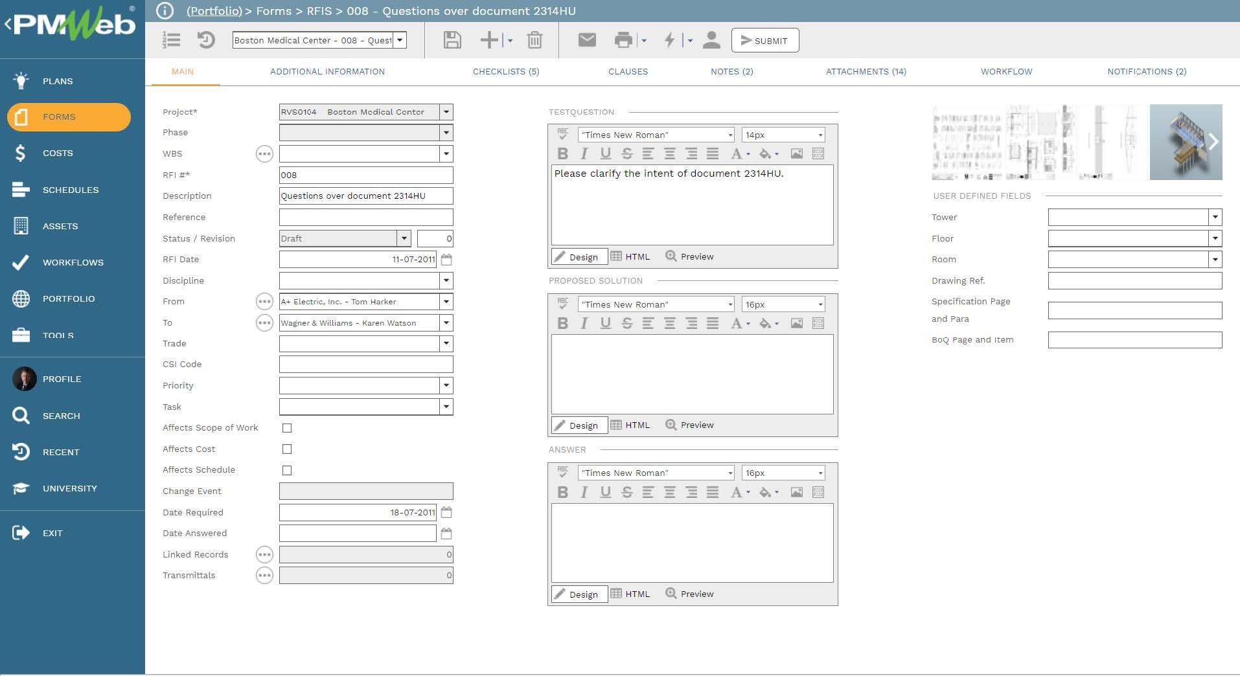
Task: Preview the Proposed Solution content
Action: click(x=690, y=425)
